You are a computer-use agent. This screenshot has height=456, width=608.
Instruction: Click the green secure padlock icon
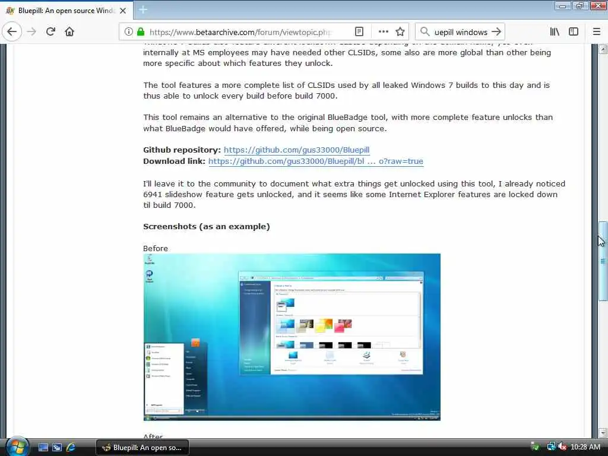click(141, 32)
